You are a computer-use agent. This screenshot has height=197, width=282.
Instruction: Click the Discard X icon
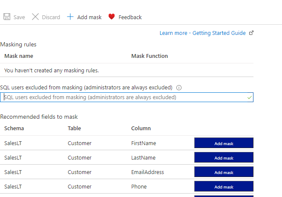[35, 17]
